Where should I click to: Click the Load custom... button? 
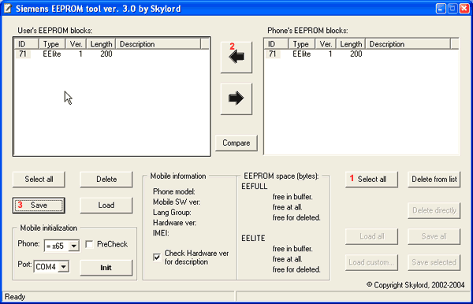coord(371,262)
